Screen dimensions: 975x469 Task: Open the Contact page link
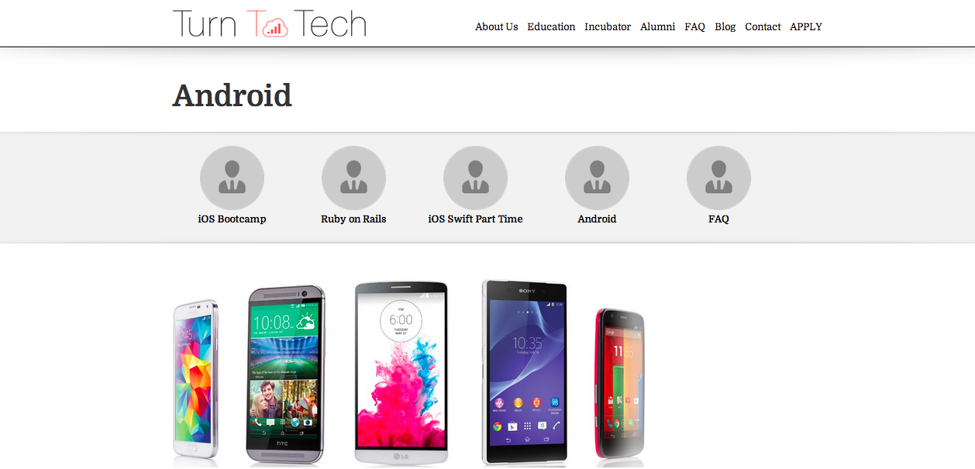(763, 26)
